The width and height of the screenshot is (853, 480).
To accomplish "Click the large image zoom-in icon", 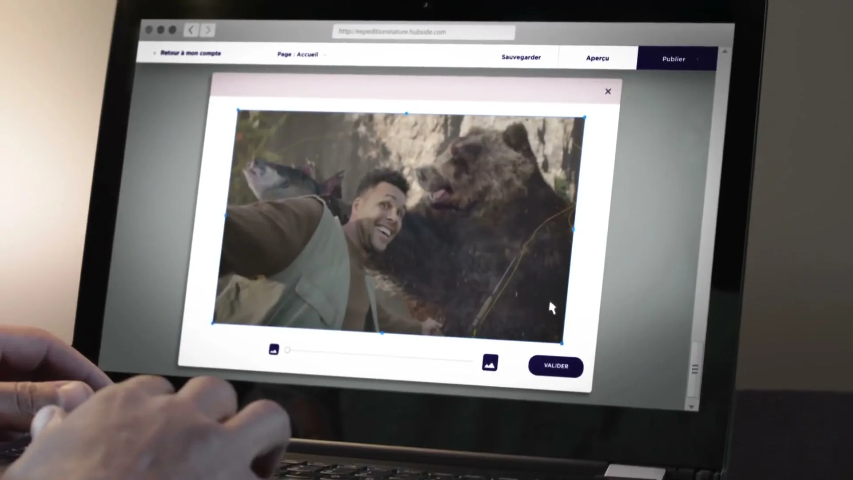I will [x=490, y=363].
